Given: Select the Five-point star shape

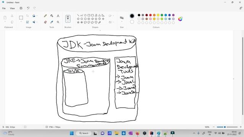Looking at the screenshot, I should [78, 22].
